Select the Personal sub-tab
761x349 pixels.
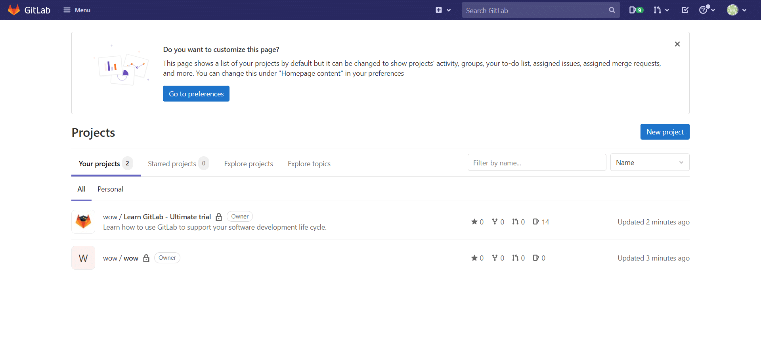coord(110,189)
